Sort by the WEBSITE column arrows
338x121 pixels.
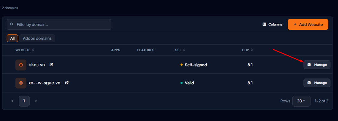pos(33,50)
